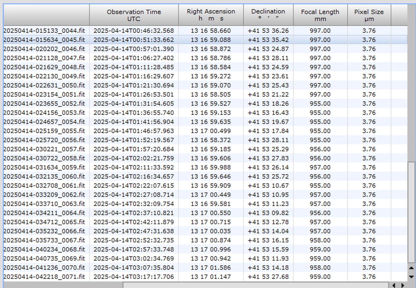Click the blank file name column header

point(46,15)
